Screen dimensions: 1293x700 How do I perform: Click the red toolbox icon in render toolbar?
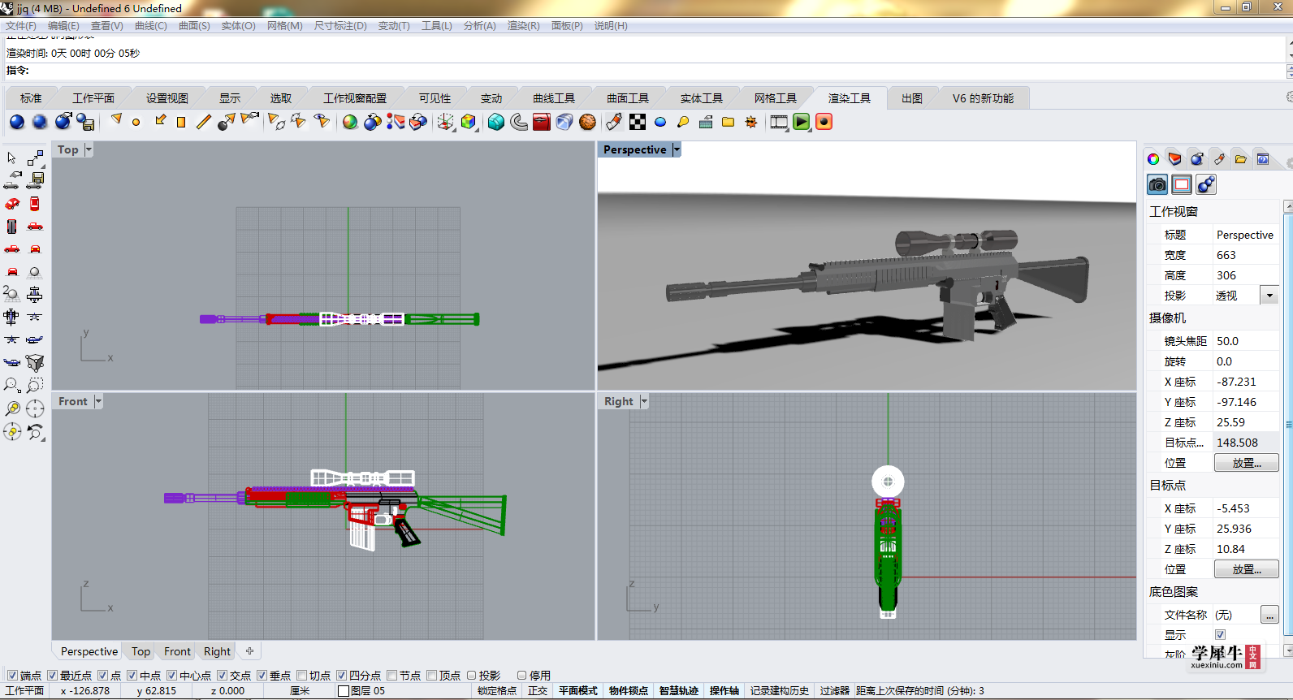541,122
